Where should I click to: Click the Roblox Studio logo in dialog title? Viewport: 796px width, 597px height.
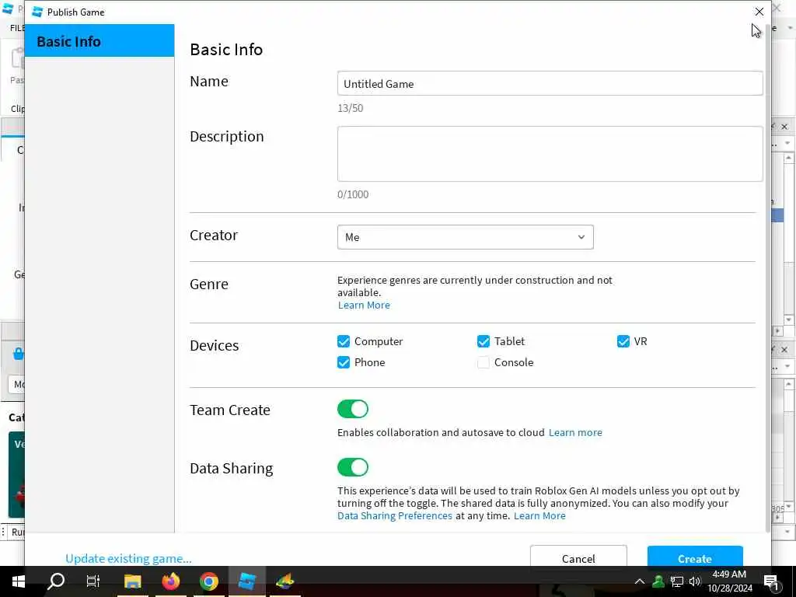click(37, 12)
